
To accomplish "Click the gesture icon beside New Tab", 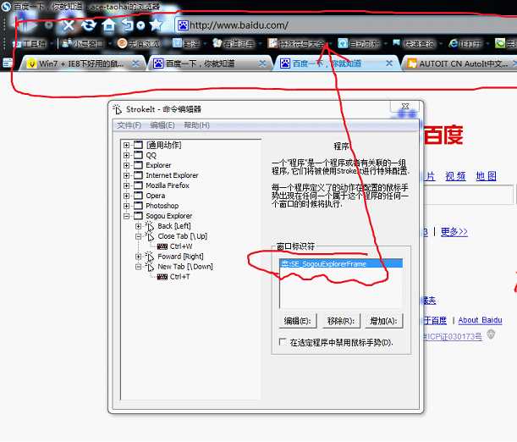I will pyautogui.click(x=150, y=267).
